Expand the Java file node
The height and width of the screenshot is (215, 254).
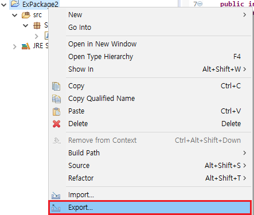pos(37,36)
